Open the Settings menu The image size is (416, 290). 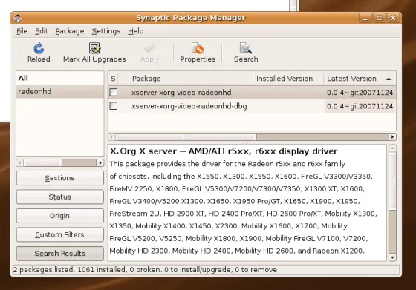pos(105,31)
